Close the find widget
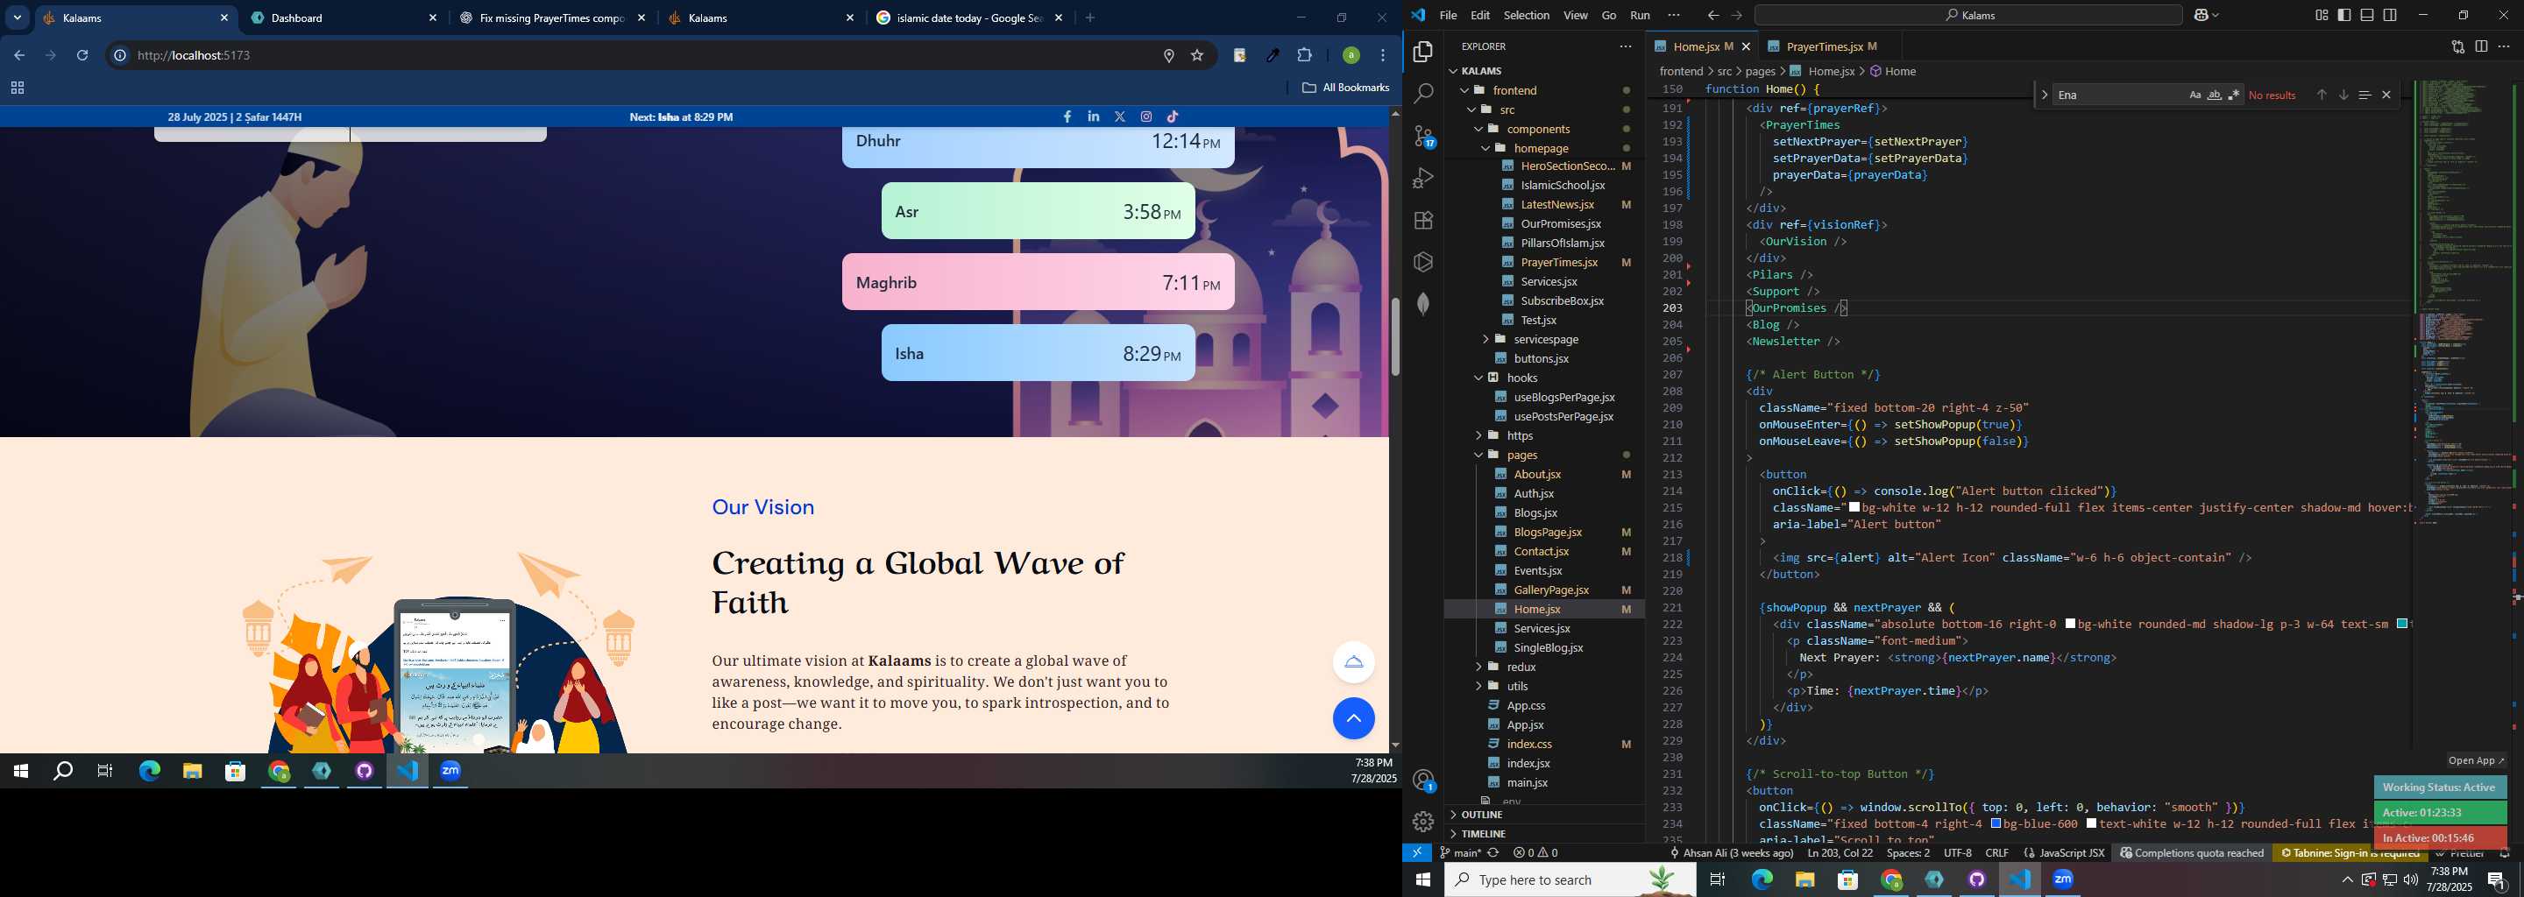2524x897 pixels. [2386, 95]
